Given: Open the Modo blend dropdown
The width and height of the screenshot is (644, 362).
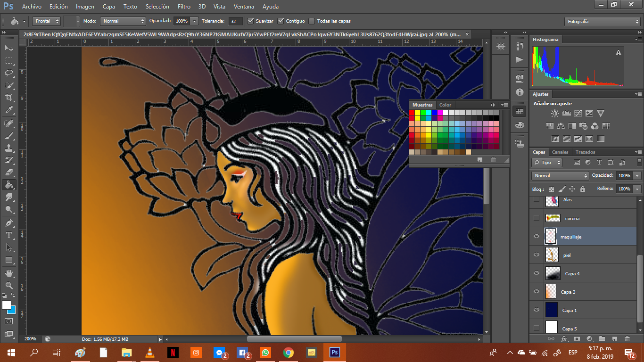Looking at the screenshot, I should point(123,21).
